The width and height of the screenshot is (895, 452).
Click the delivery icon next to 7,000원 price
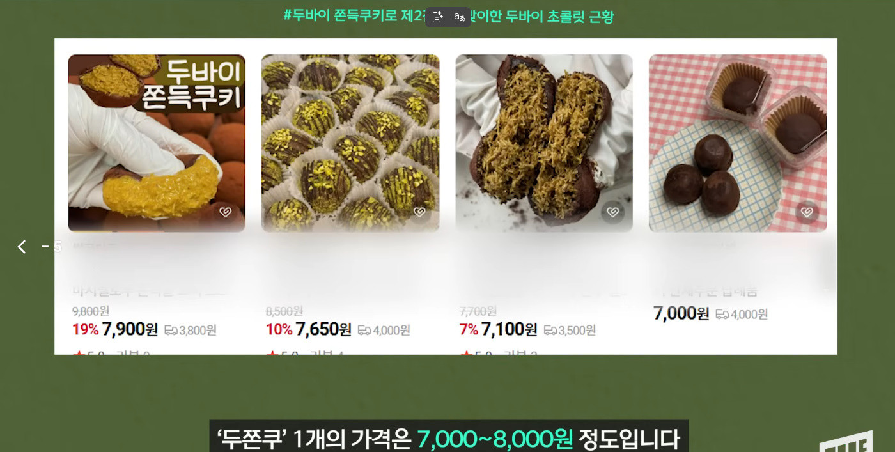(x=722, y=315)
